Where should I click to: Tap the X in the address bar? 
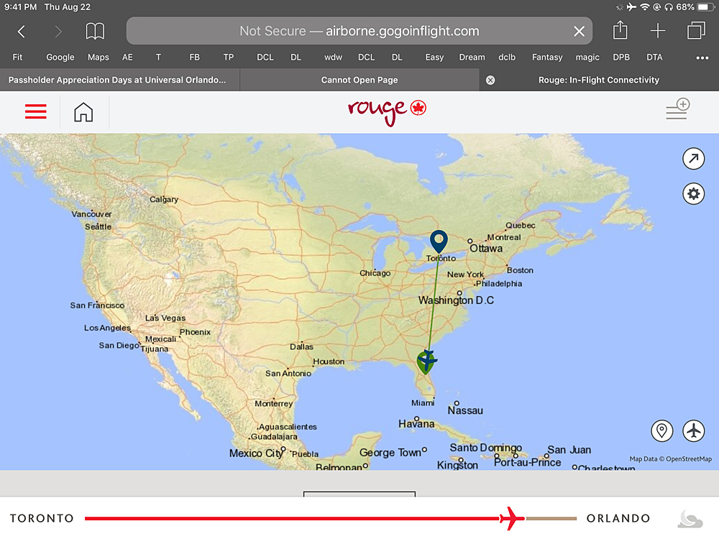[x=579, y=31]
